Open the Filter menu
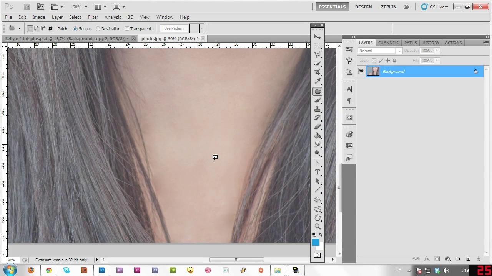492x276 pixels. 93,17
